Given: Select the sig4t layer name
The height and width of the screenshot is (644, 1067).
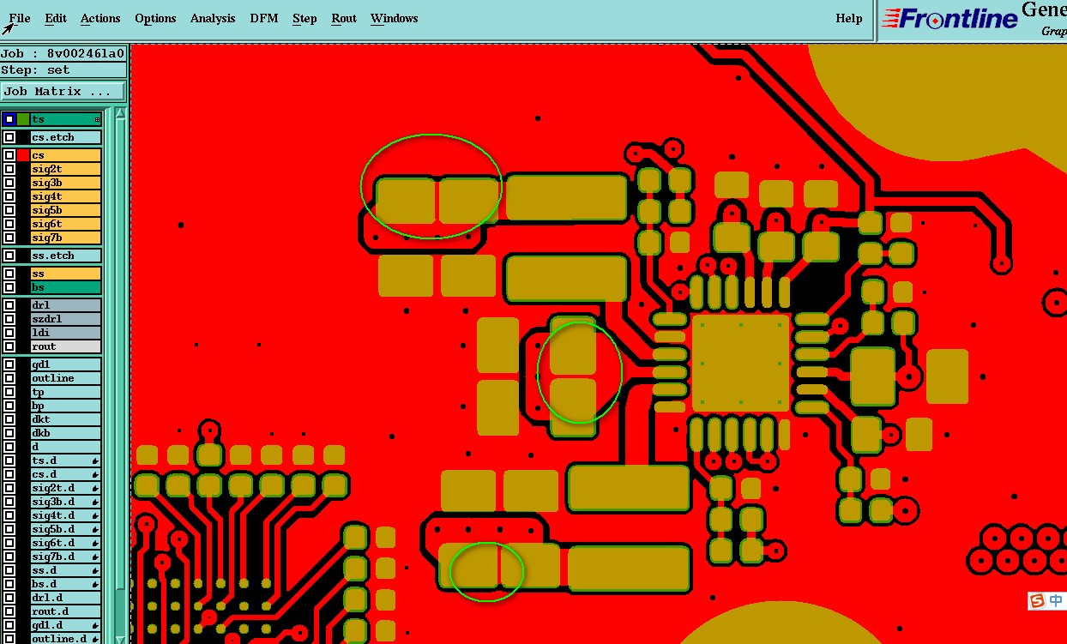Looking at the screenshot, I should [66, 196].
